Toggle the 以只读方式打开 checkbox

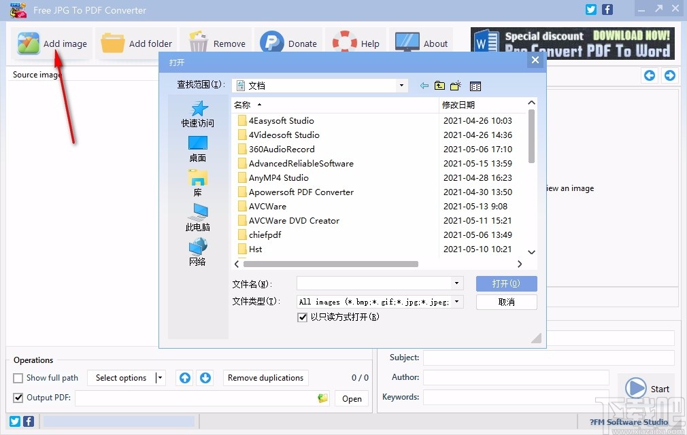[x=302, y=317]
